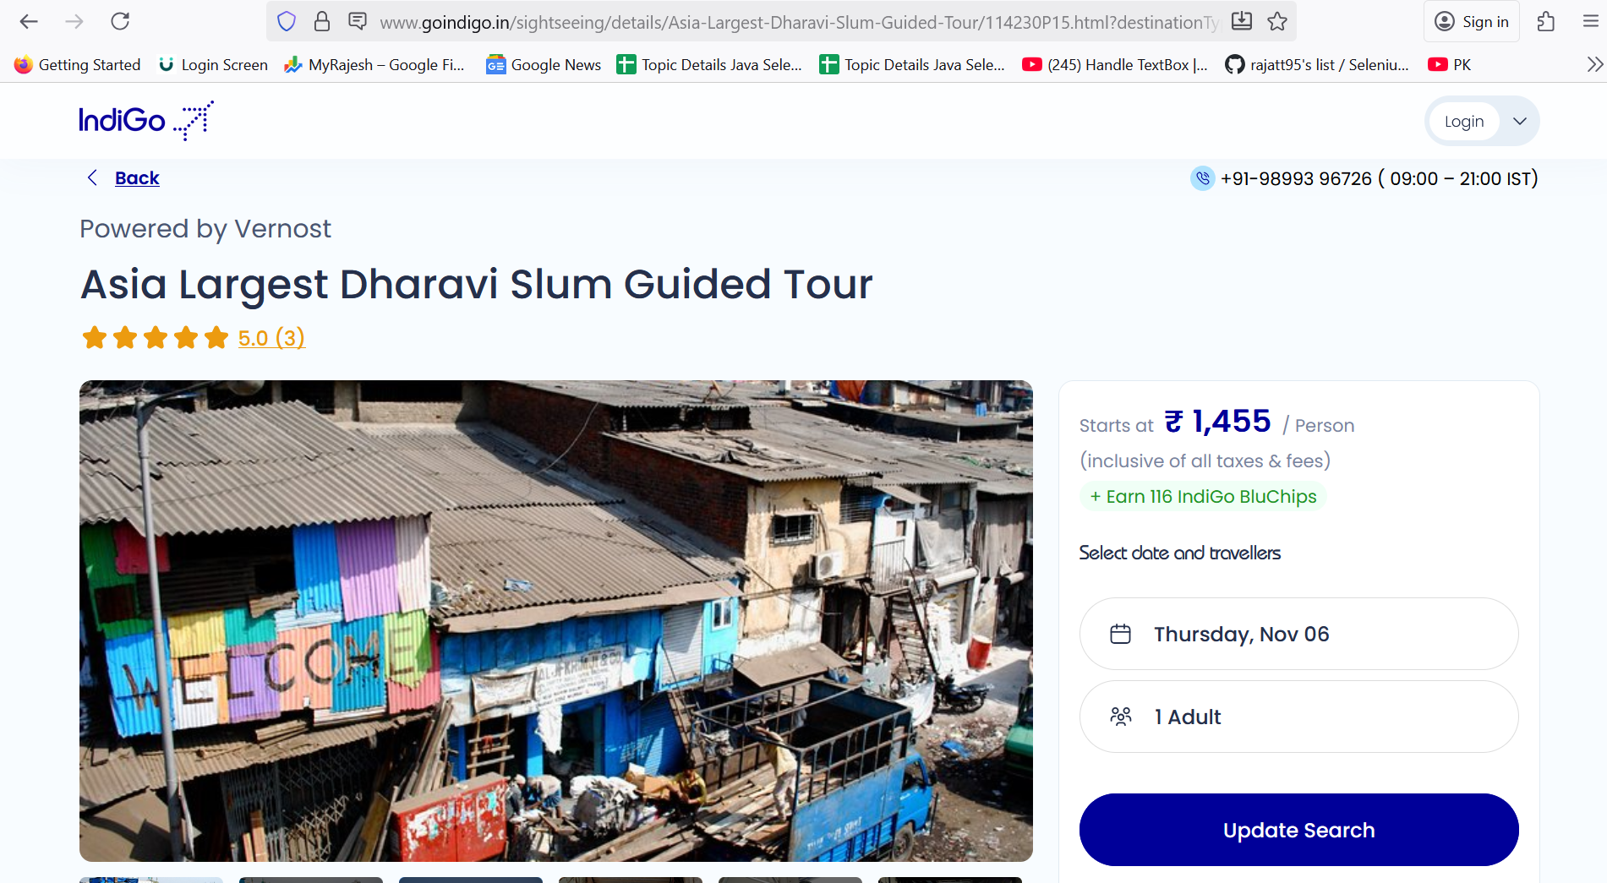Click the IndiGo logo
The width and height of the screenshot is (1607, 883).
pyautogui.click(x=146, y=120)
